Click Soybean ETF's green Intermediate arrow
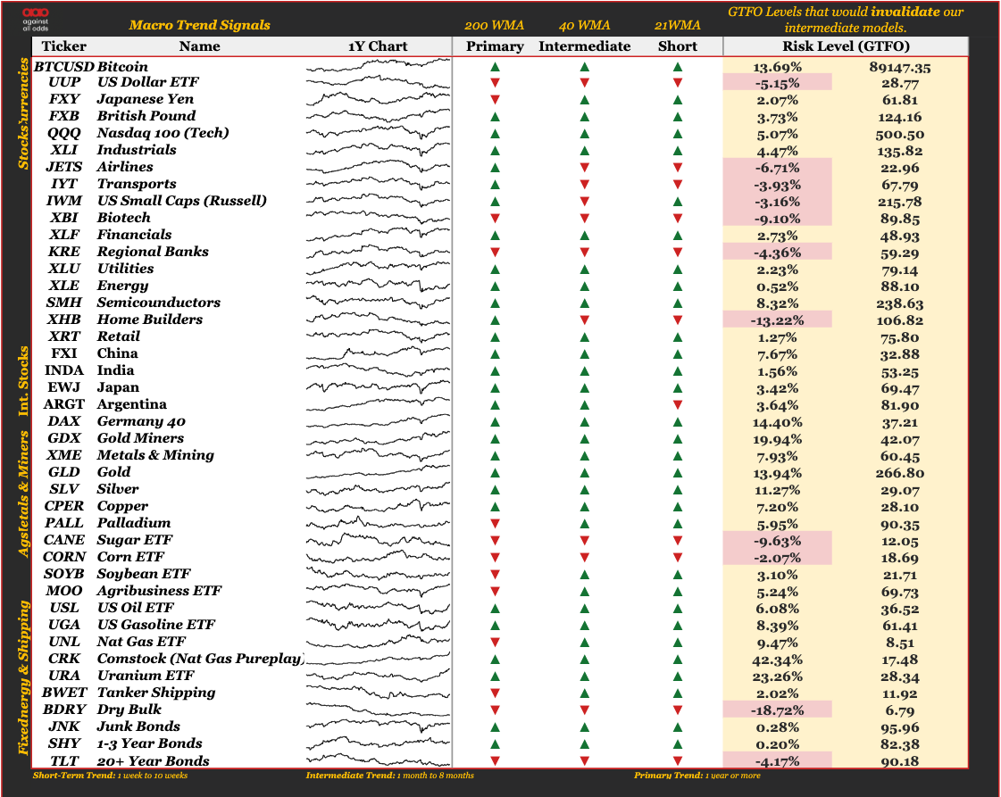Screen dimensions: 1001x797 (x=584, y=574)
